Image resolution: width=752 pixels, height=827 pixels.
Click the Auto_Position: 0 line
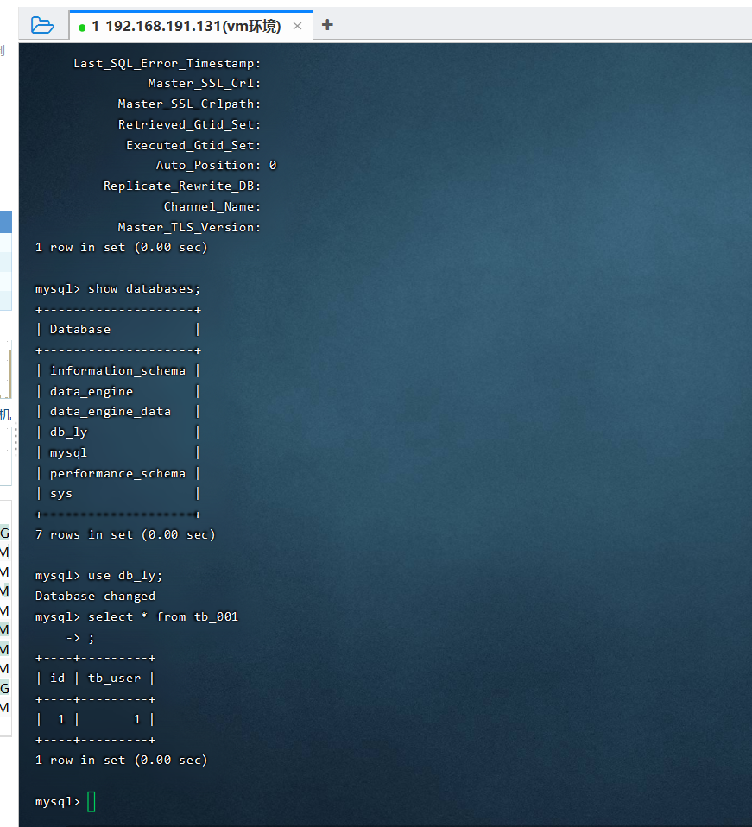216,165
